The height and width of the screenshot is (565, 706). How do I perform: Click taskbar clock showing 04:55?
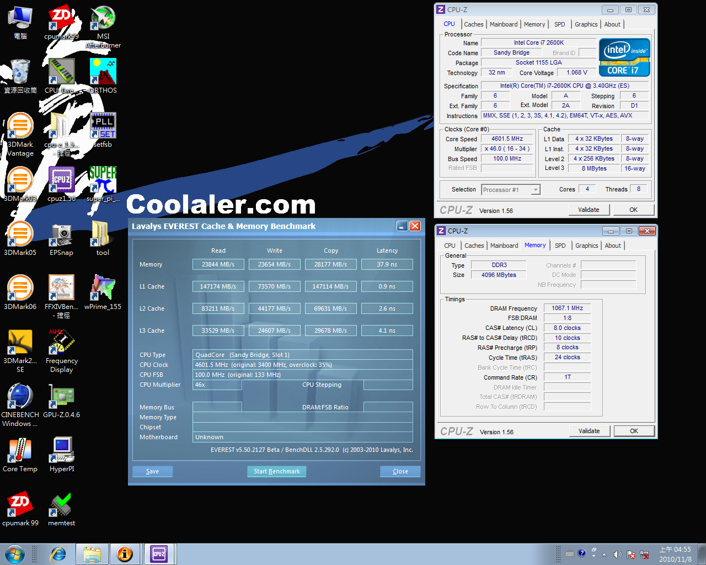tap(675, 554)
